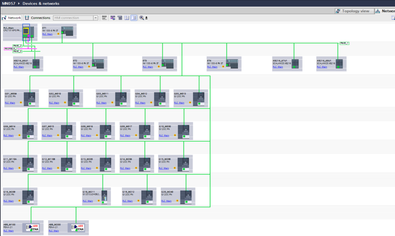Click the page break display icon
Screen dimensions: 395x236
click(x=120, y=18)
